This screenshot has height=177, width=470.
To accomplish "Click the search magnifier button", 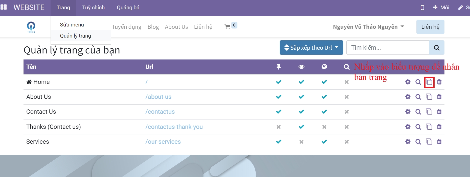I will [437, 48].
